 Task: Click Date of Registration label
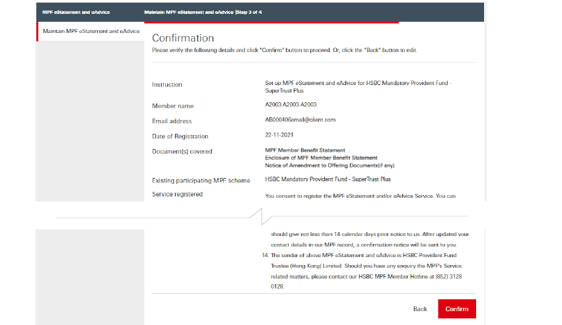coord(180,136)
